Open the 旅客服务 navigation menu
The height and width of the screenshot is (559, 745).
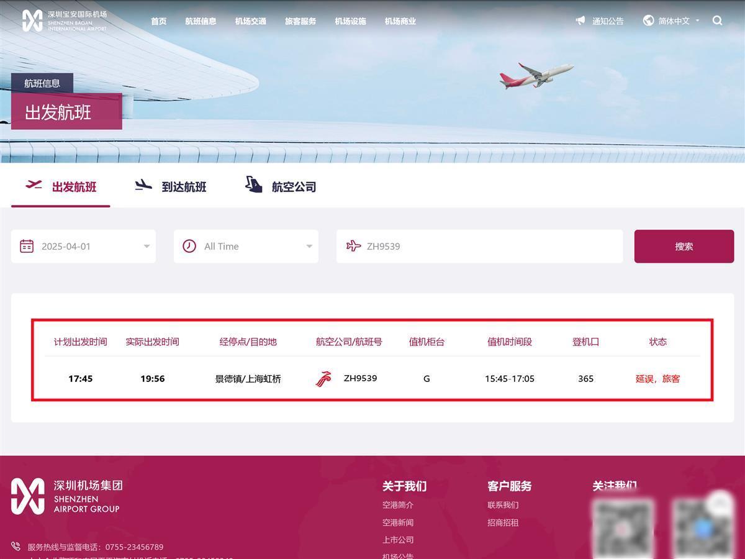click(300, 21)
